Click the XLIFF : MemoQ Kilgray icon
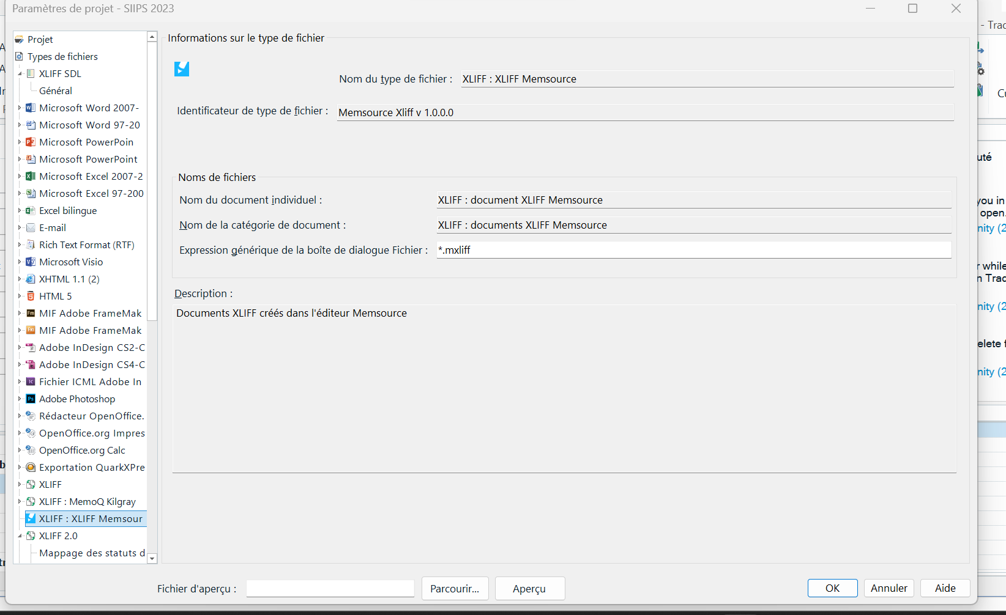The width and height of the screenshot is (1006, 615). coord(31,501)
